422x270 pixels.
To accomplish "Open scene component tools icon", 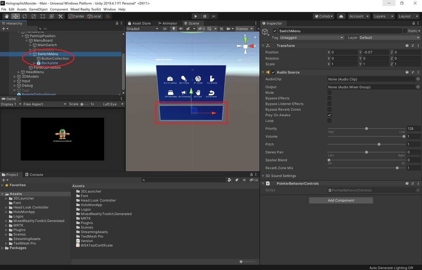I will point(222,29).
